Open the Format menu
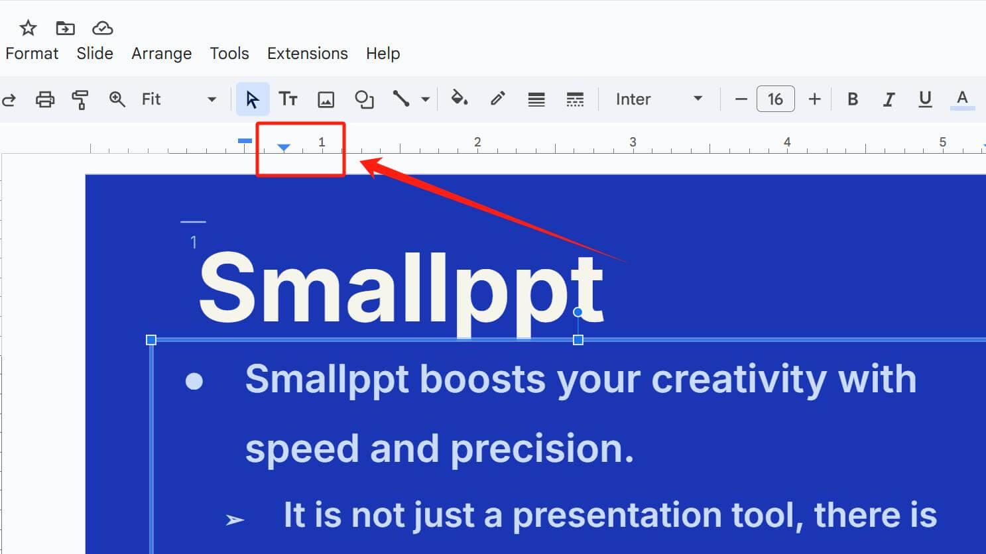986x554 pixels. pos(32,54)
